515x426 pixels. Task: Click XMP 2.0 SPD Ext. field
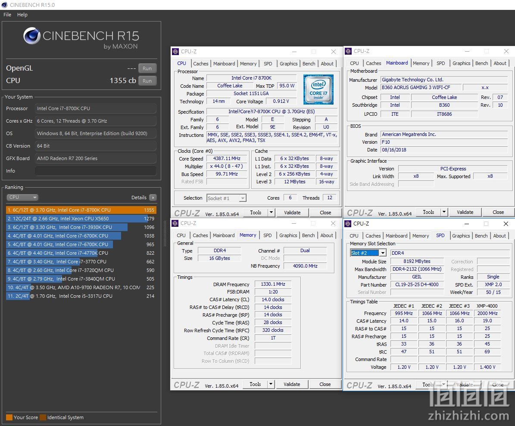tap(493, 285)
